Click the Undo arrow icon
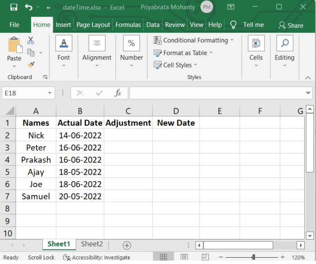This screenshot has width=316, height=264. [x=28, y=7]
